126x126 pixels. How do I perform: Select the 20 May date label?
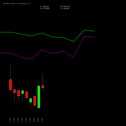(x=38, y=120)
